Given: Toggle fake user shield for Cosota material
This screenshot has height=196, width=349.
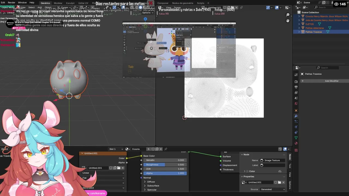Looking at the screenshot, I should [x=153, y=149].
